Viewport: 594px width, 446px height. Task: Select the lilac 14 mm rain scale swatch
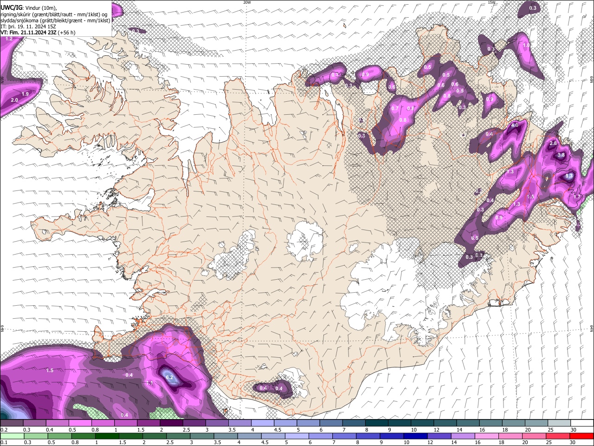[462, 436]
